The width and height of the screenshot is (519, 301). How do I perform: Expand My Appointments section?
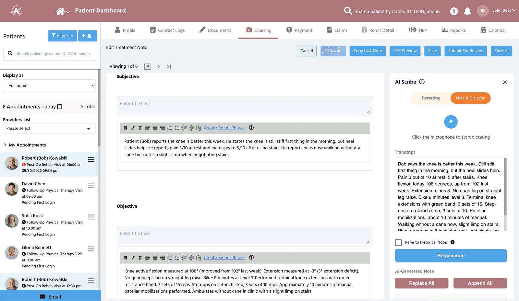(25, 145)
